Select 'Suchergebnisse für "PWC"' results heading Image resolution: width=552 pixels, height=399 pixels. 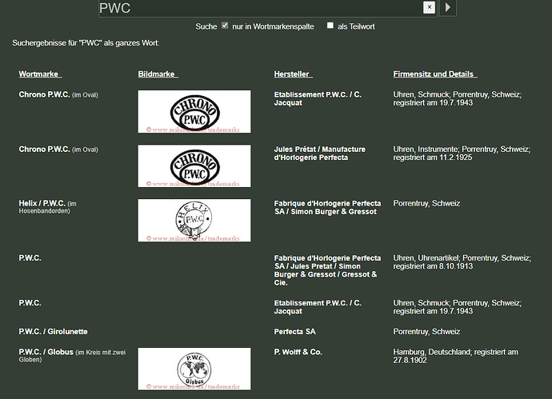pos(86,43)
